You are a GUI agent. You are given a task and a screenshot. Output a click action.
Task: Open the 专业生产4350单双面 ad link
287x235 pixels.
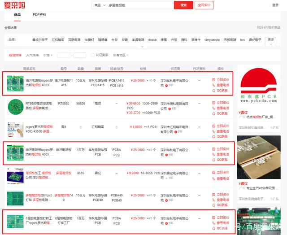click(x=262, y=188)
